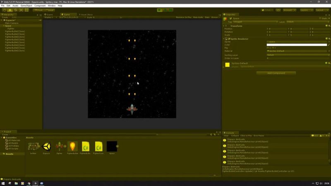This screenshot has width=331, height=186.
Task: Toggle the Static checkbox in Inspector
Action: click(320, 19)
